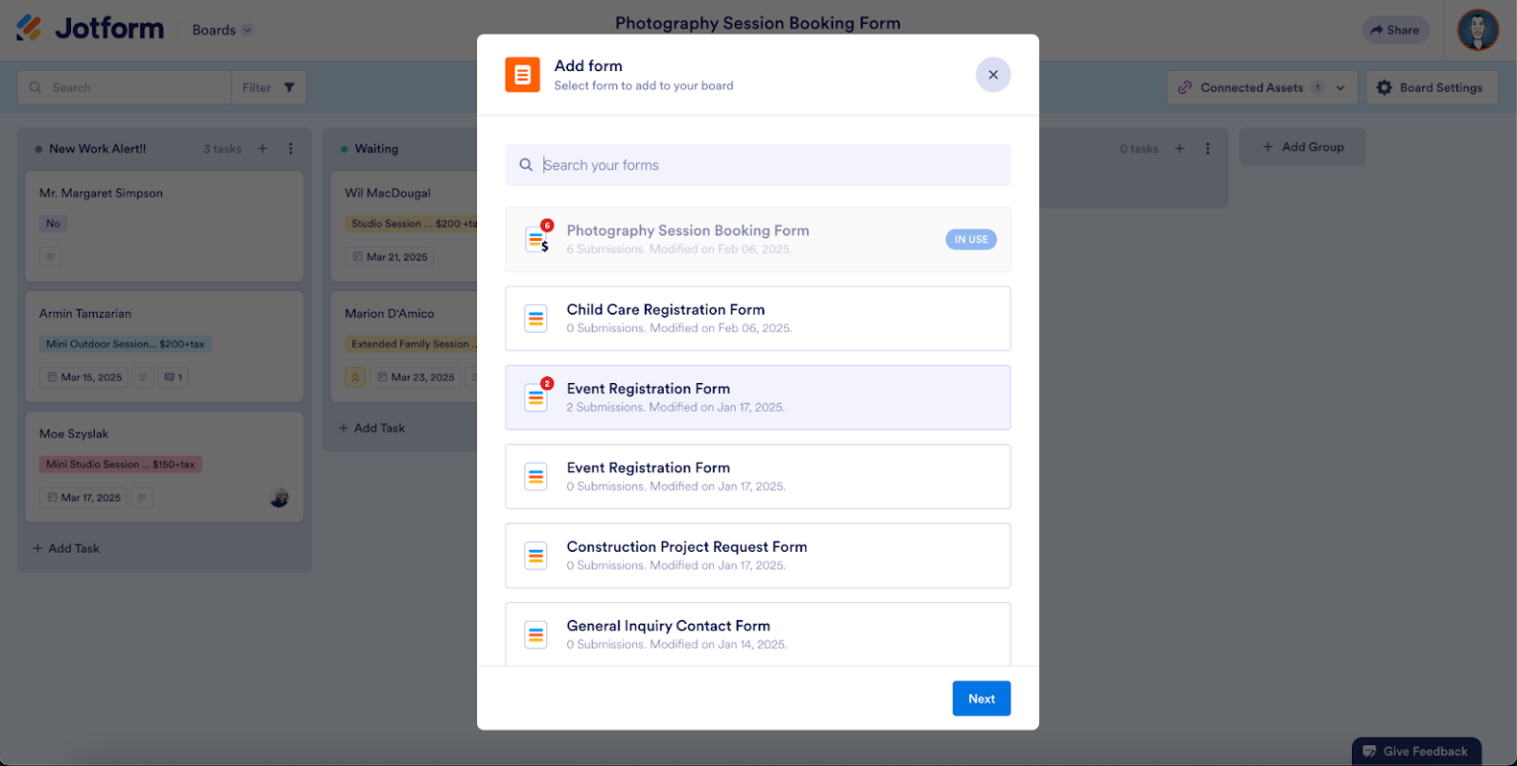
Task: Expand the Boards dropdown chevron
Action: coord(246,30)
